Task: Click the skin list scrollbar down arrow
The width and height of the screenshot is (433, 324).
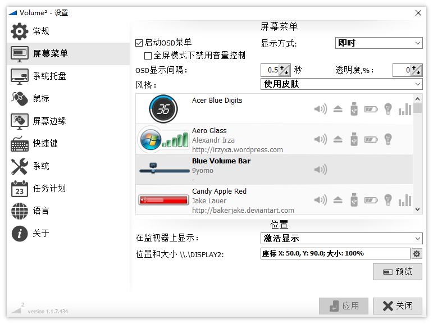Action: tap(417, 209)
